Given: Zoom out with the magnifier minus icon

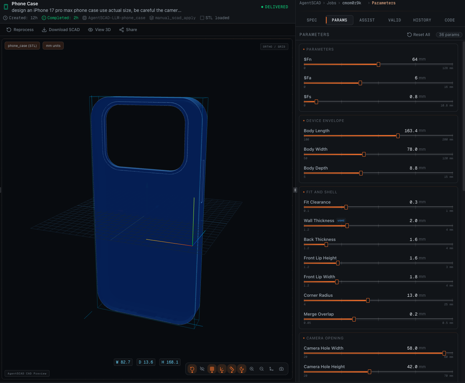Looking at the screenshot, I should tap(262, 369).
